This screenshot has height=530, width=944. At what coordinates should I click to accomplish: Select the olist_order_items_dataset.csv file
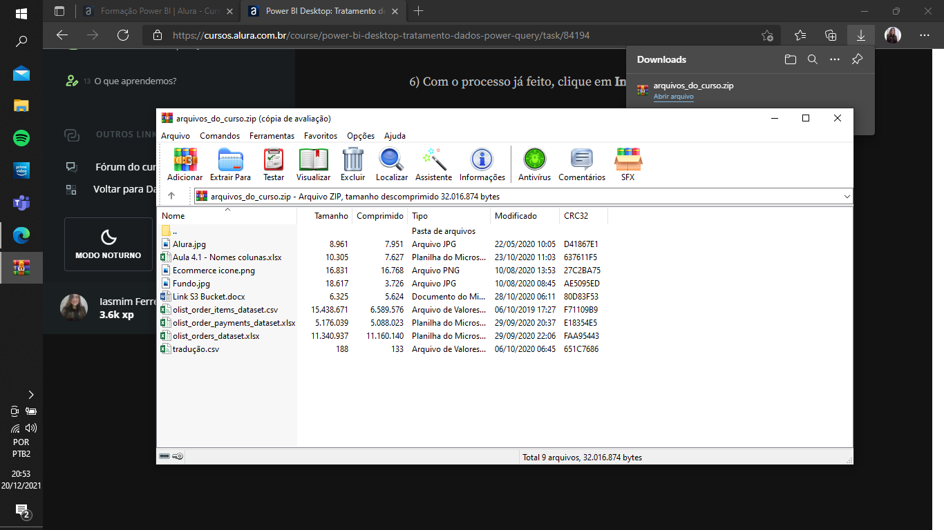384,310
